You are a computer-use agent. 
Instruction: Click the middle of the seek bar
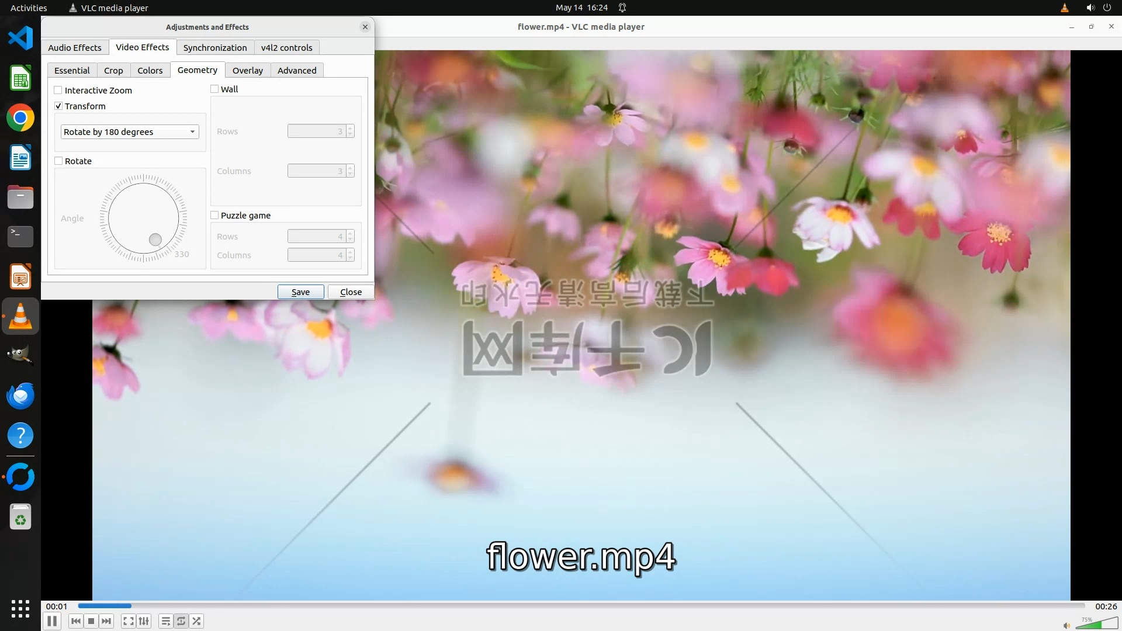(581, 606)
